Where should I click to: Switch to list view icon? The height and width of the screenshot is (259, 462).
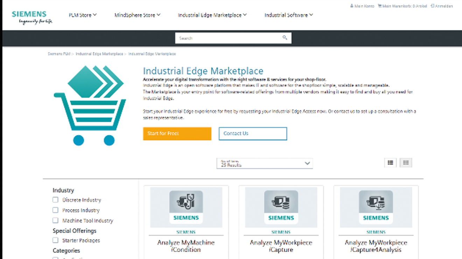[390, 163]
